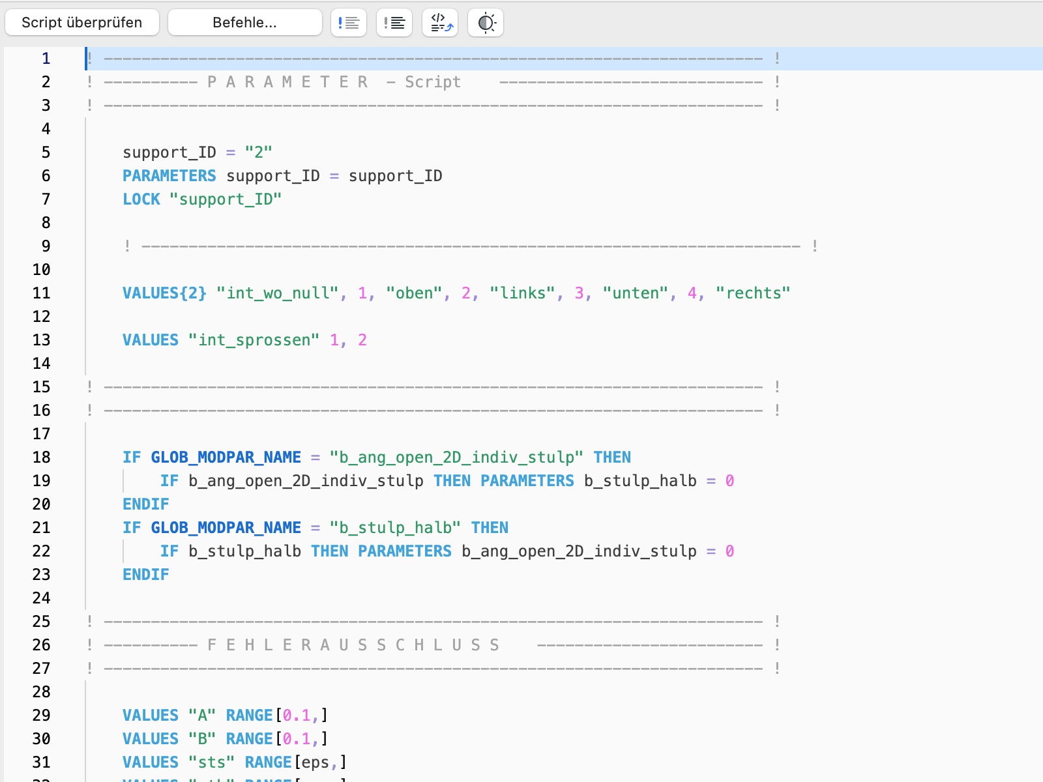Viewport: 1043px width, 782px height.
Task: Click the PARAMETER – Script comment heading
Action: pyautogui.click(x=334, y=82)
